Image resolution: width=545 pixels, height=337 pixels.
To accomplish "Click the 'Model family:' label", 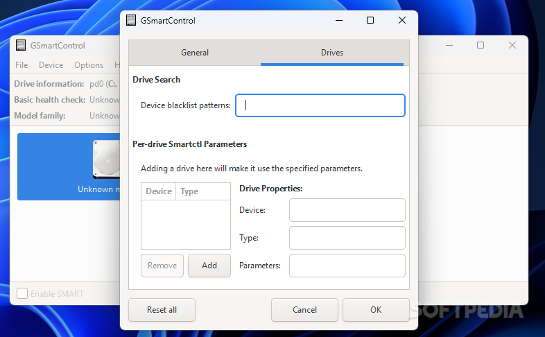I will pos(40,116).
